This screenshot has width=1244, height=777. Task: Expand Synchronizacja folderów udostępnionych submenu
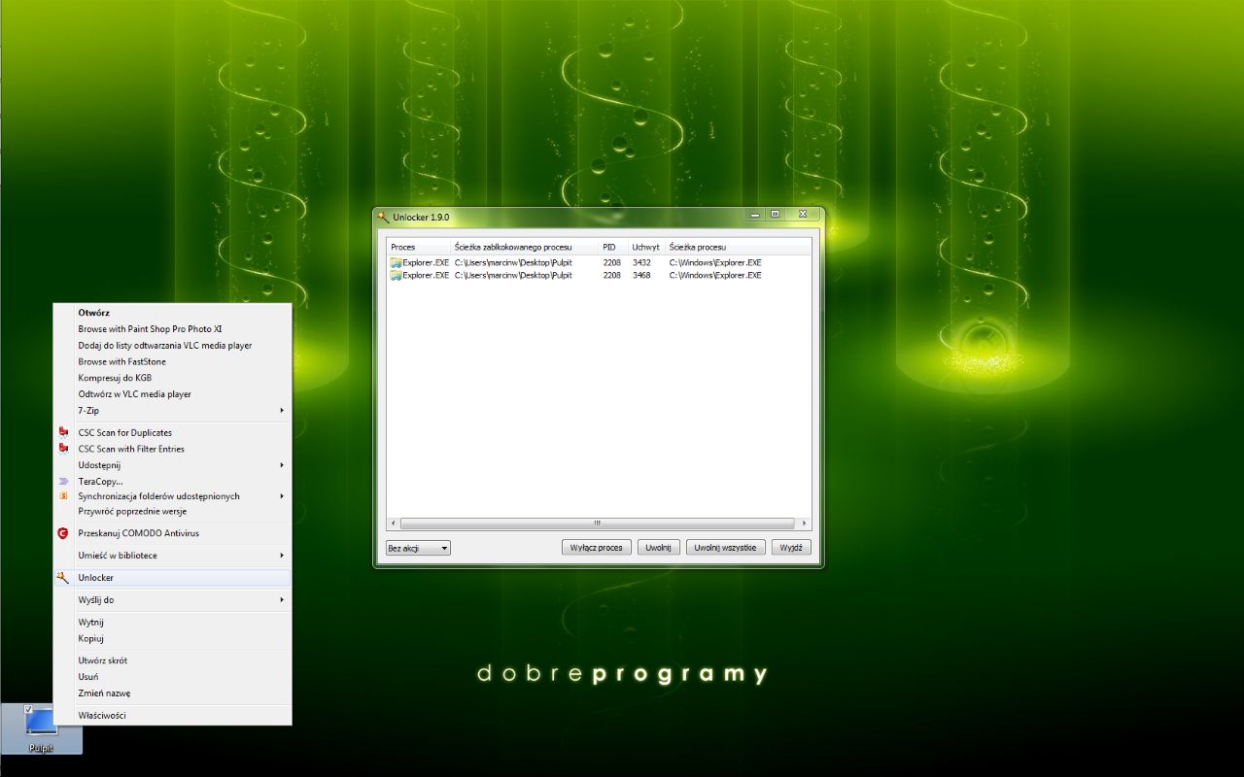point(282,496)
